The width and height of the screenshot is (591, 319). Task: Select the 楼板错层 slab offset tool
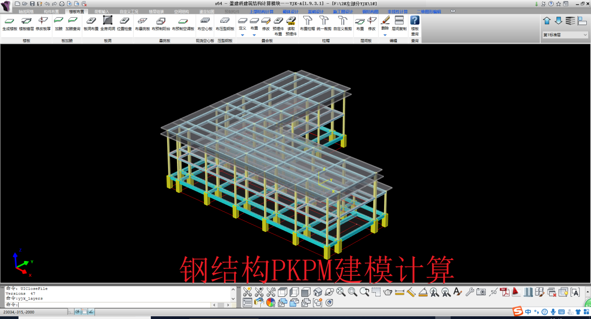[26, 24]
